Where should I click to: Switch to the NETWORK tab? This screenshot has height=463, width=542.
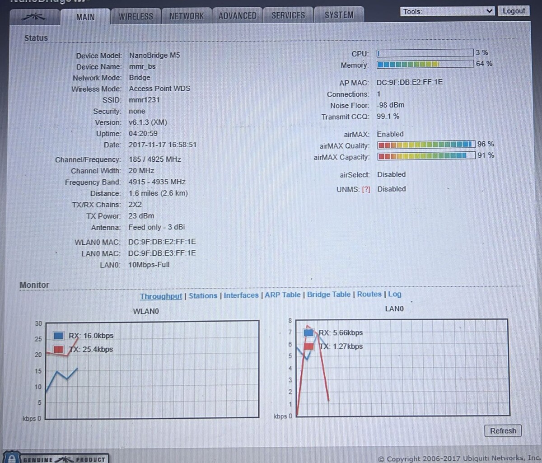pyautogui.click(x=187, y=16)
